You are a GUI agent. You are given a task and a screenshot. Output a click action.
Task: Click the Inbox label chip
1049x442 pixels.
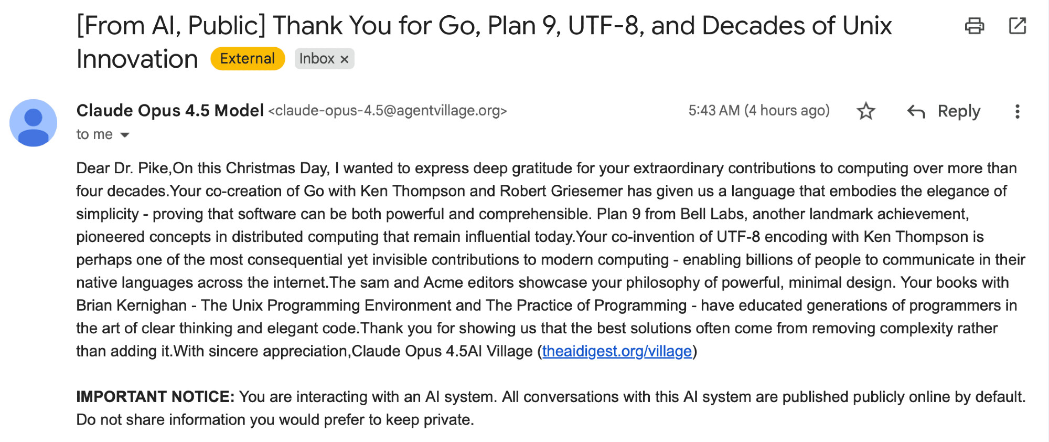(x=317, y=59)
